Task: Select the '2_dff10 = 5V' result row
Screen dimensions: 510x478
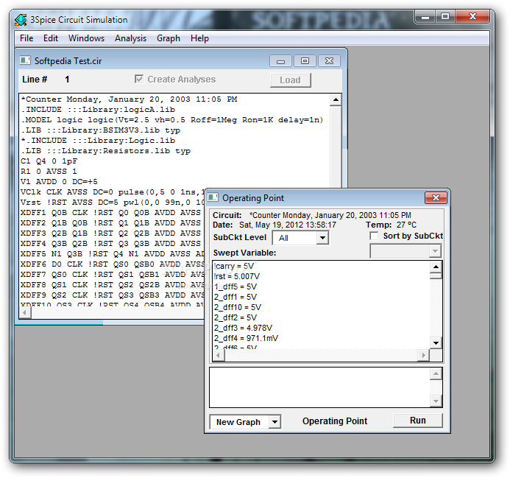Action: click(238, 307)
